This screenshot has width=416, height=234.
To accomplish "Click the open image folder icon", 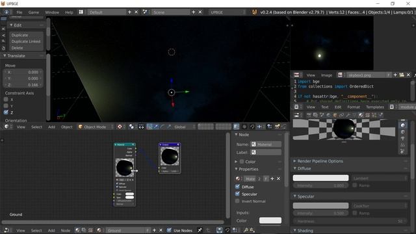I will click(402, 75).
